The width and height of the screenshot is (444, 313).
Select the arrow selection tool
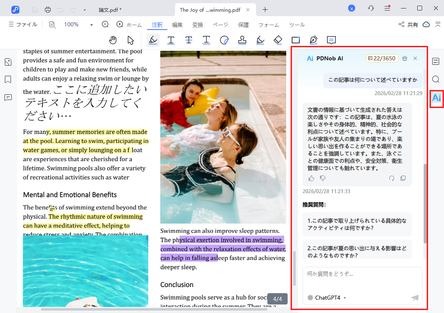pyautogui.click(x=130, y=40)
